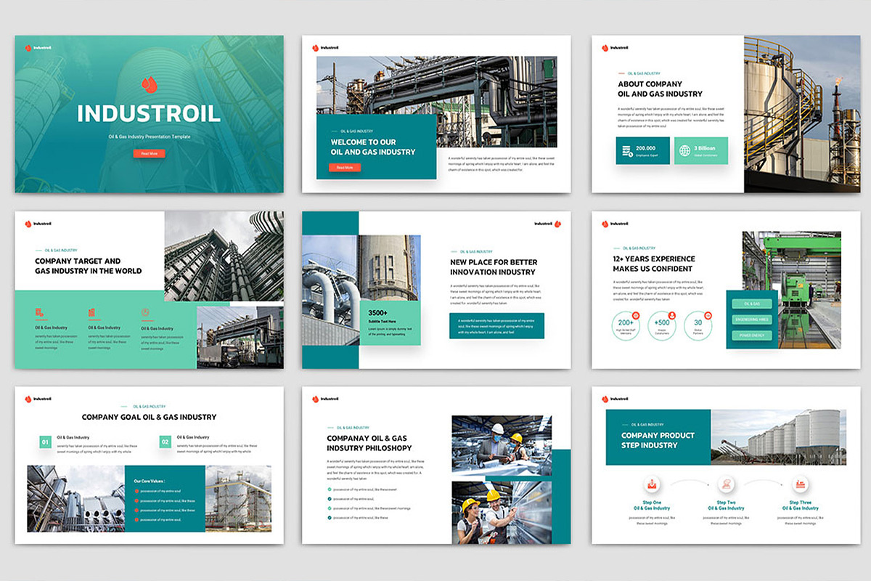Click the ENGINEERING HIRES button
871x581 pixels.
pos(752,320)
